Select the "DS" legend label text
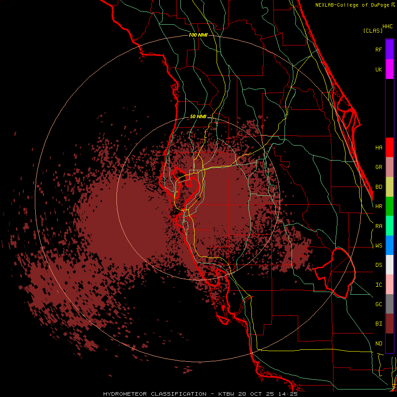 click(x=378, y=265)
